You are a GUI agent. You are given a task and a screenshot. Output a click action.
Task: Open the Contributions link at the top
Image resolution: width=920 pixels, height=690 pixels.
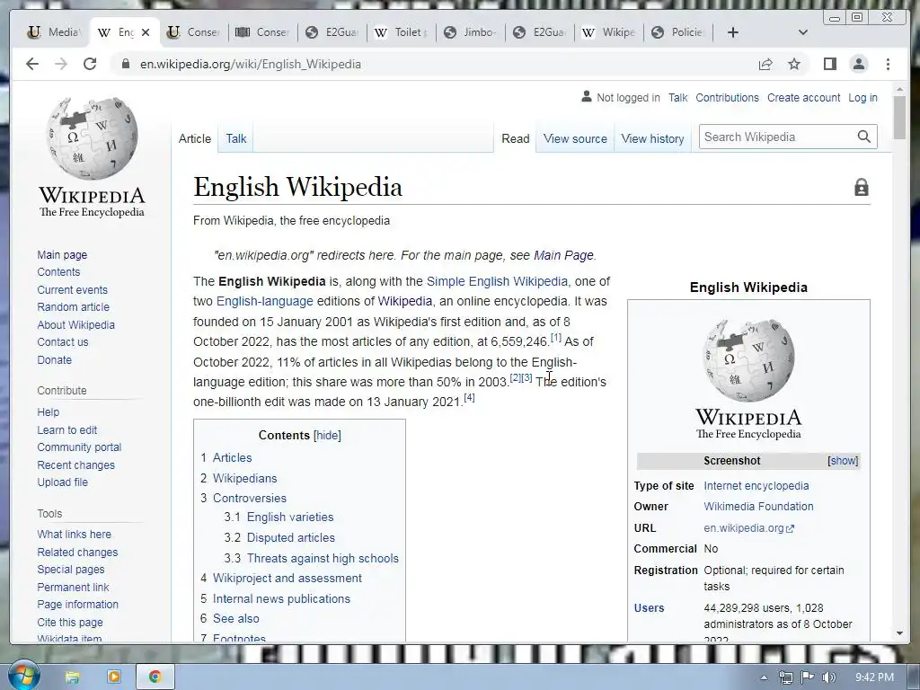727,97
